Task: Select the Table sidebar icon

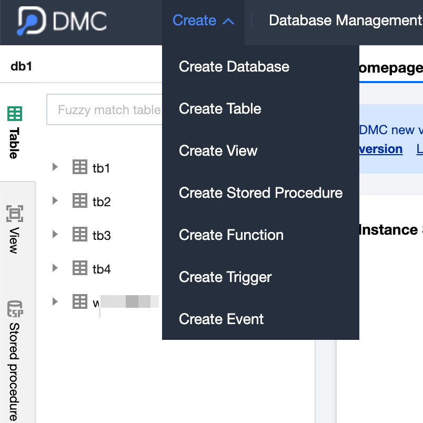Action: (x=14, y=114)
